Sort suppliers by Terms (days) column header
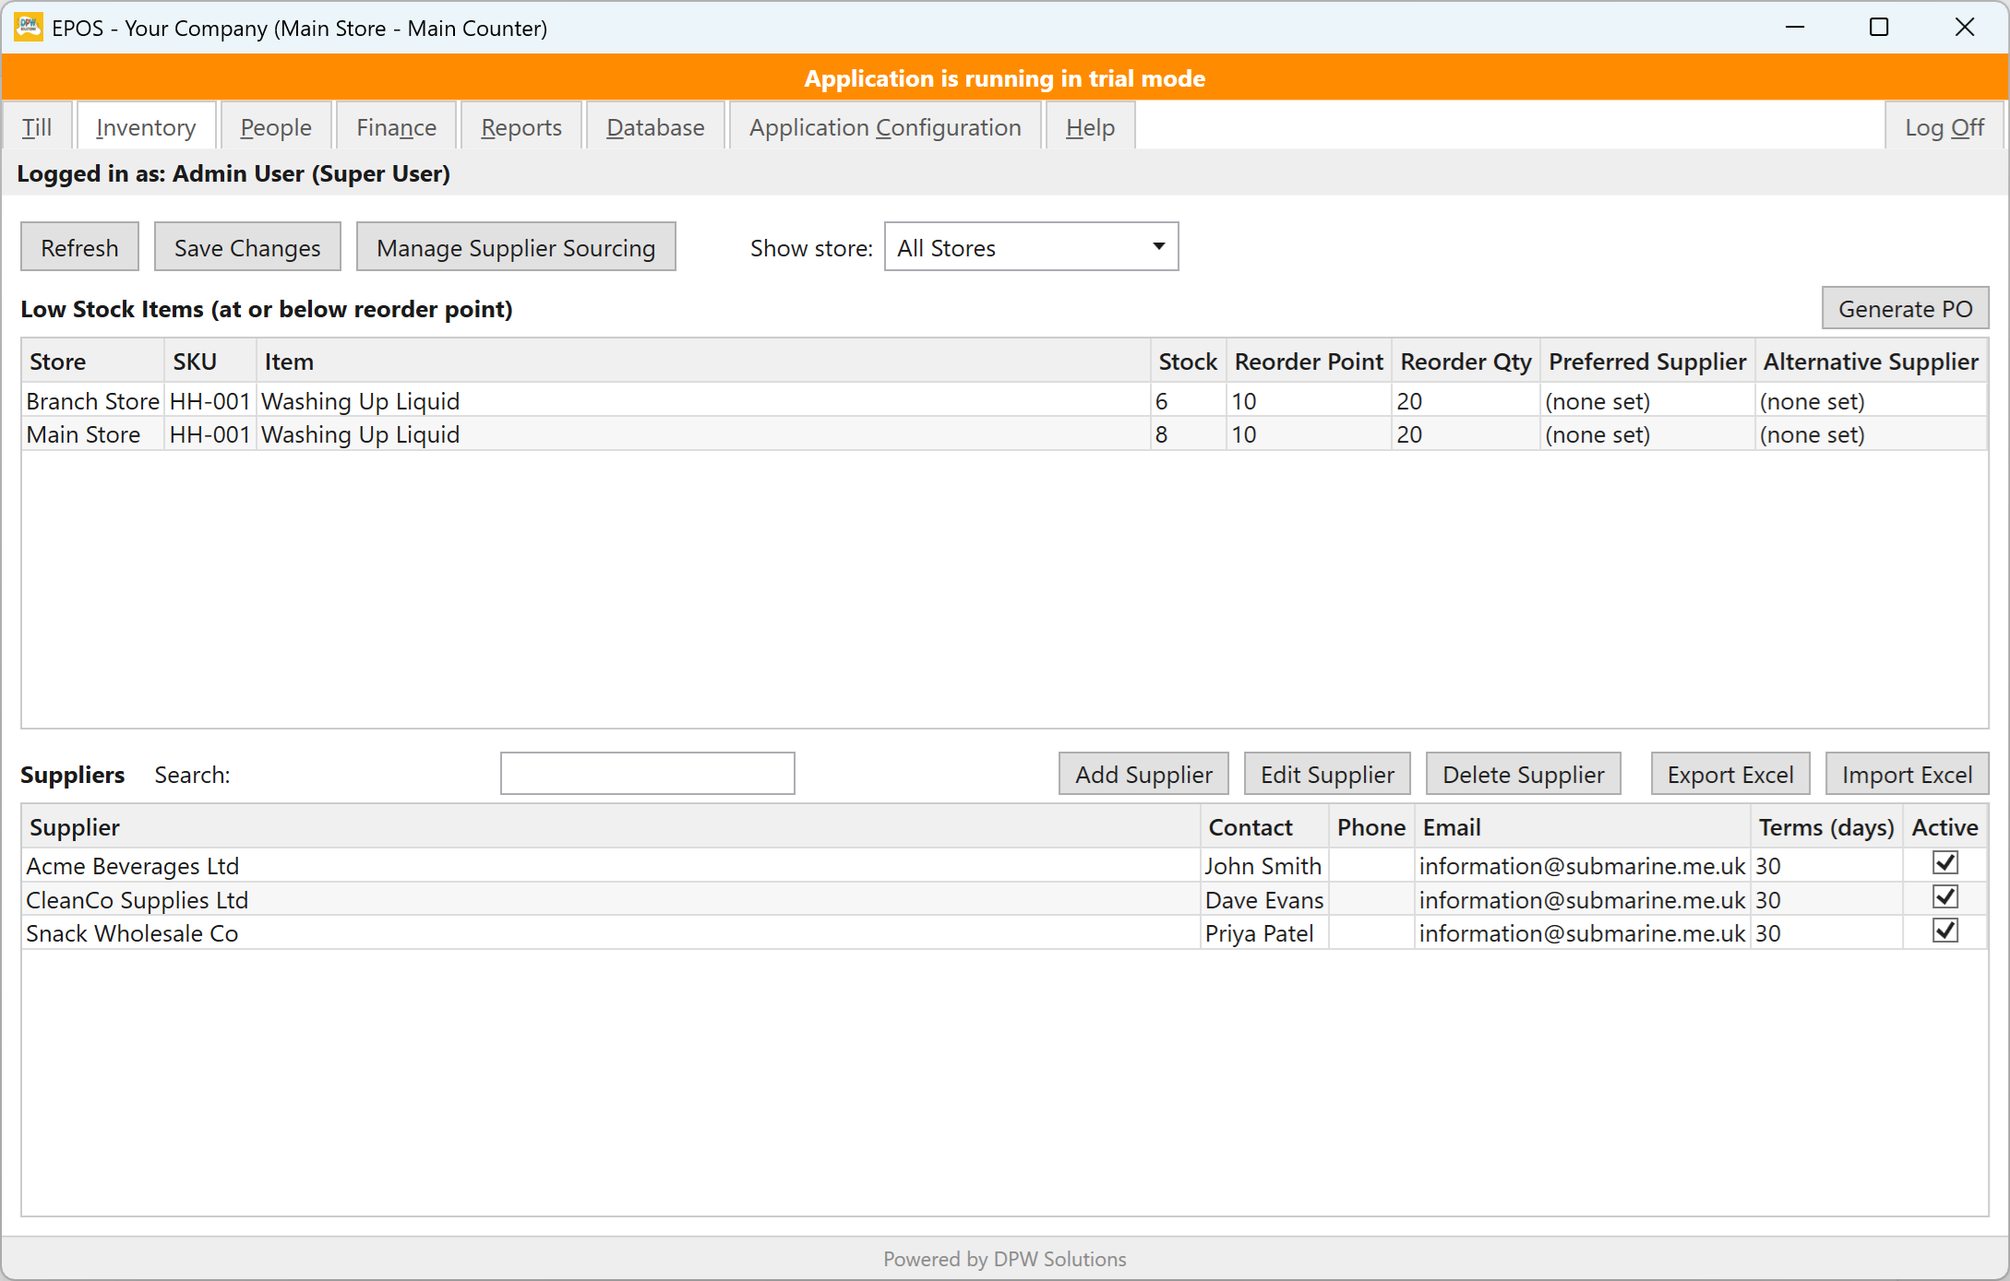This screenshot has width=2010, height=1281. [1825, 827]
